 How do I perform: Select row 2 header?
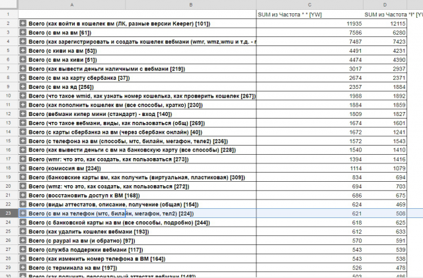click(x=9, y=24)
